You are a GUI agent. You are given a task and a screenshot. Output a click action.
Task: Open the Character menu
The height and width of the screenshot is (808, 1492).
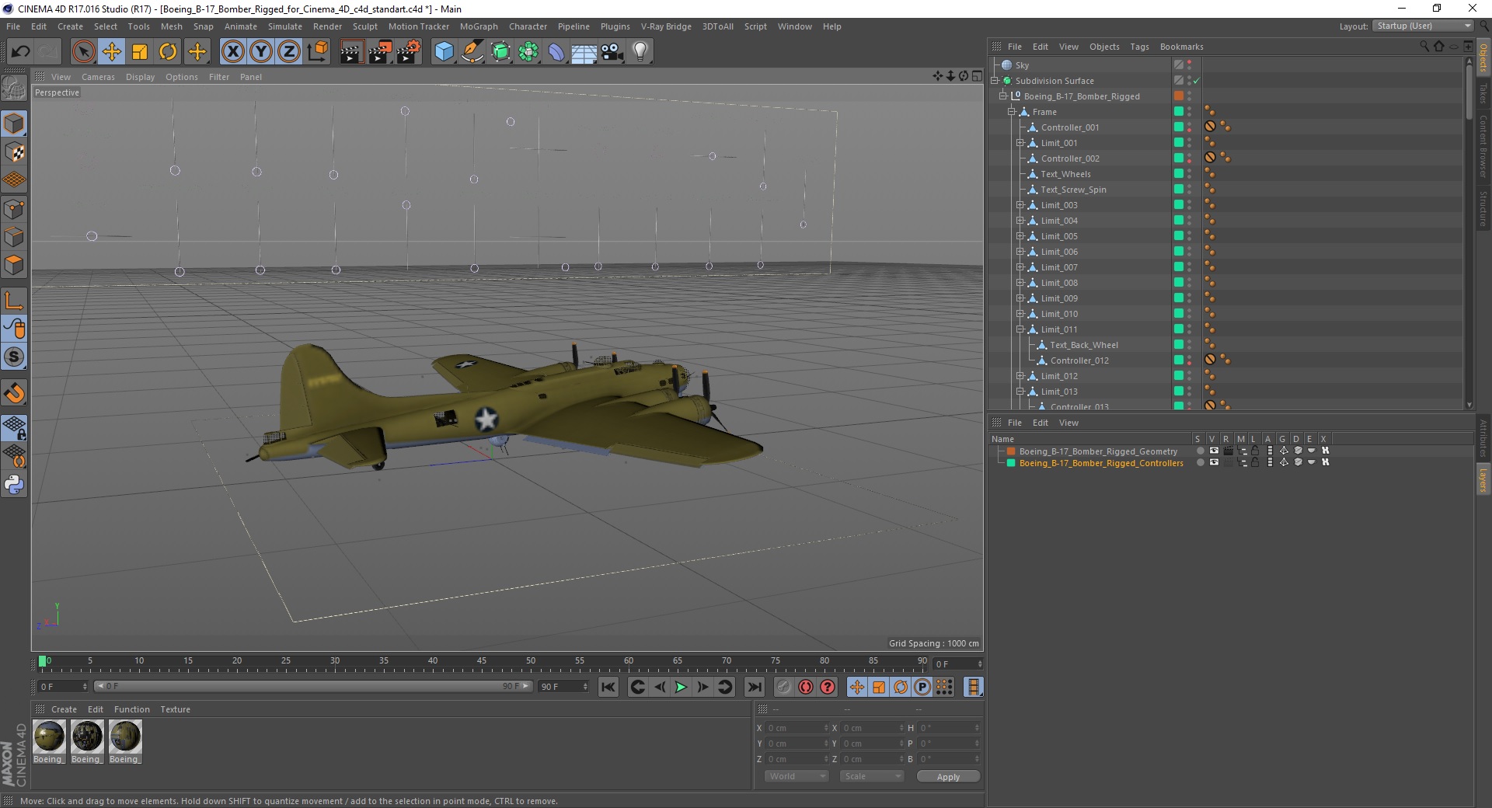pos(528,26)
